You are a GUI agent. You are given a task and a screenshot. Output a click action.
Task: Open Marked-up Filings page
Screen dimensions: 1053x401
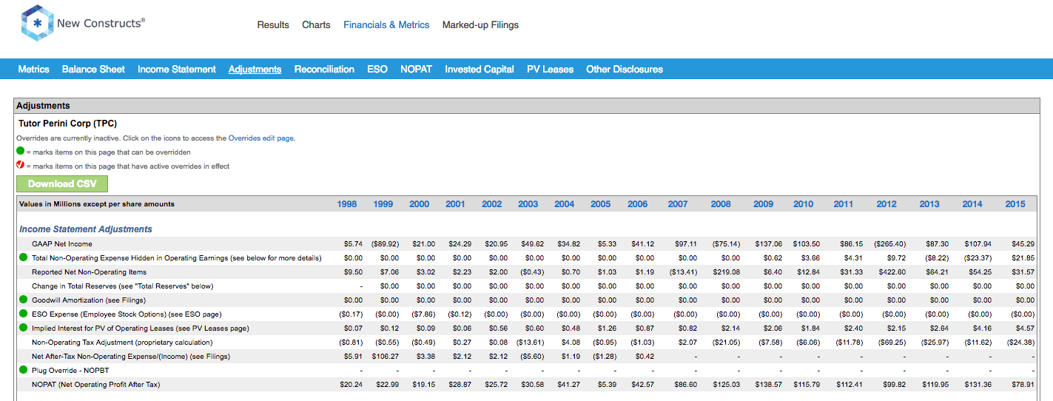point(480,25)
